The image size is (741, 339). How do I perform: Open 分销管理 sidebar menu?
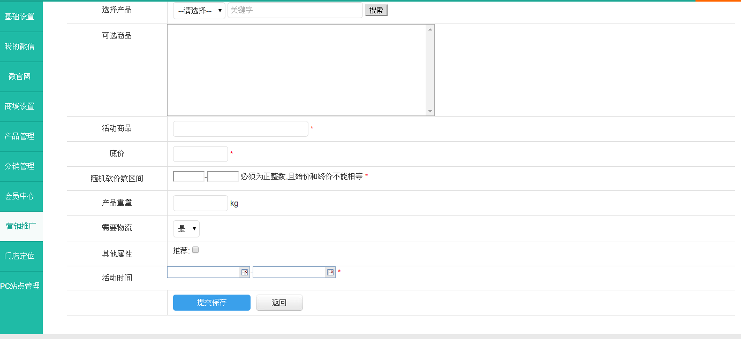point(20,166)
